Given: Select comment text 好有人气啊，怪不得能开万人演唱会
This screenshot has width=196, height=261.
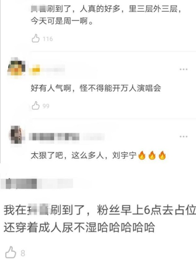Looking at the screenshot, I should 96,88.
